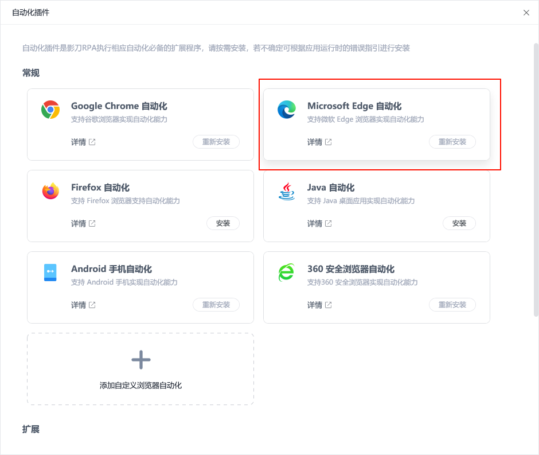Install the Firefox automation plugin
This screenshot has width=539, height=455.
click(x=222, y=223)
